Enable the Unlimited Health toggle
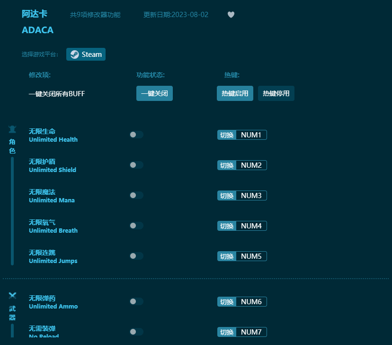The image size is (392, 345). [136, 135]
